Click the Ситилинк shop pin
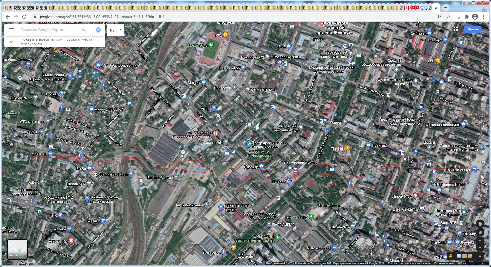 429,33
